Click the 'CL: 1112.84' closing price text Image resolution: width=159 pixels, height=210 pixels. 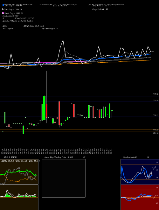pos(60,6)
